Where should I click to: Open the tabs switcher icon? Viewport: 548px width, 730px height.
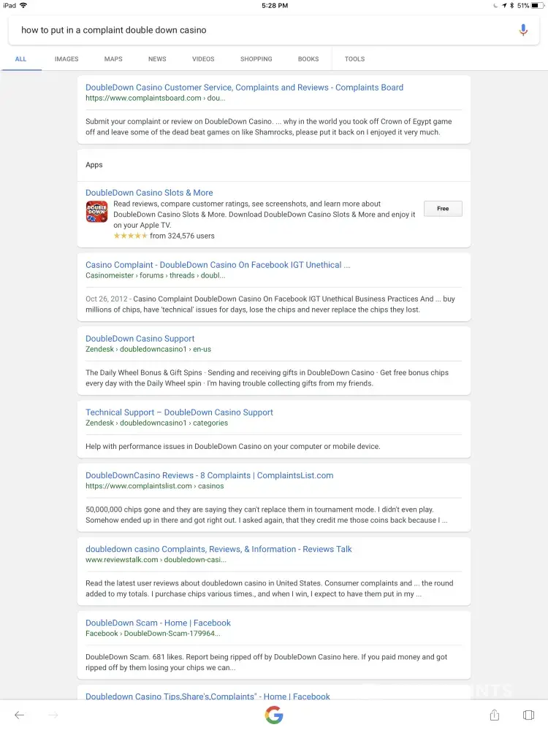(528, 715)
